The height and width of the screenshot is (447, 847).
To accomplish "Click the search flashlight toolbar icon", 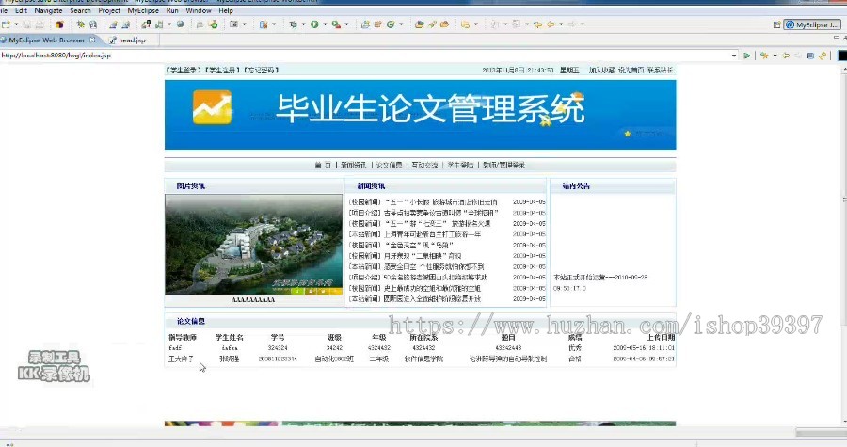I will pyautogui.click(x=432, y=24).
